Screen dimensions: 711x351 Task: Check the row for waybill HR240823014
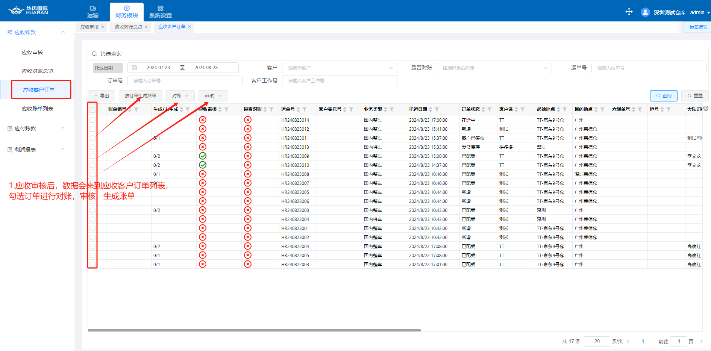coord(92,120)
